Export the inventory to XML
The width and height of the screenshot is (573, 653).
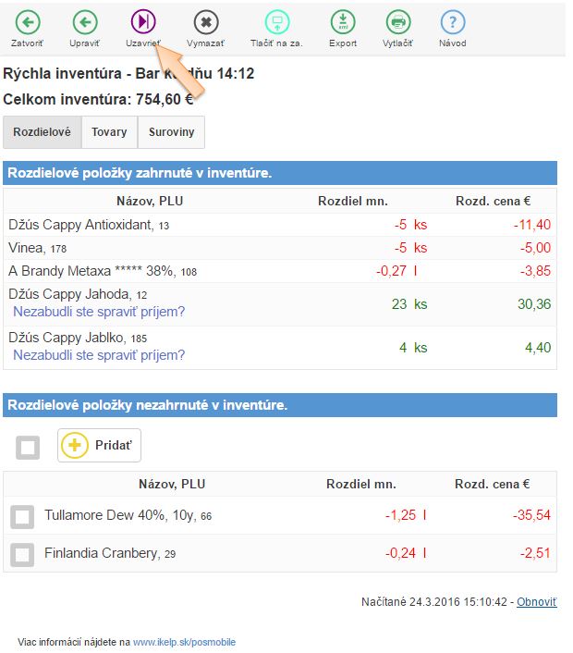(342, 22)
